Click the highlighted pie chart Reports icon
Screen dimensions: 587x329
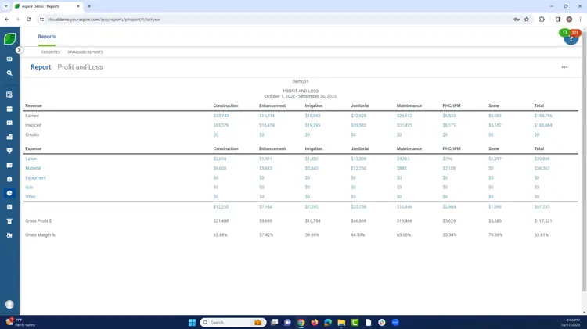pyautogui.click(x=9, y=193)
